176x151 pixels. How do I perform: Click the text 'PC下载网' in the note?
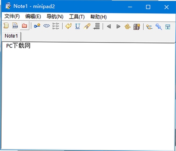click(x=18, y=46)
